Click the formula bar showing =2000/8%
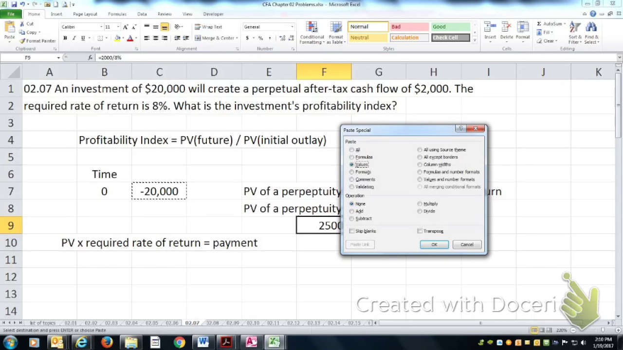This screenshot has width=623, height=350. pos(355,58)
